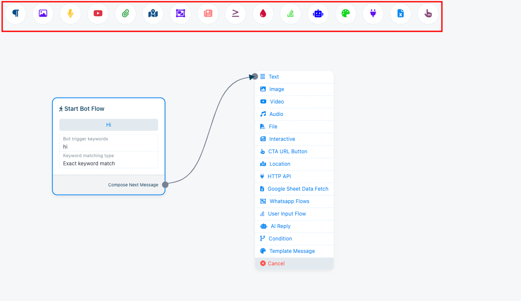Image resolution: width=521 pixels, height=301 pixels.
Task: Click Cancel in the message type menu
Action: tap(276, 264)
